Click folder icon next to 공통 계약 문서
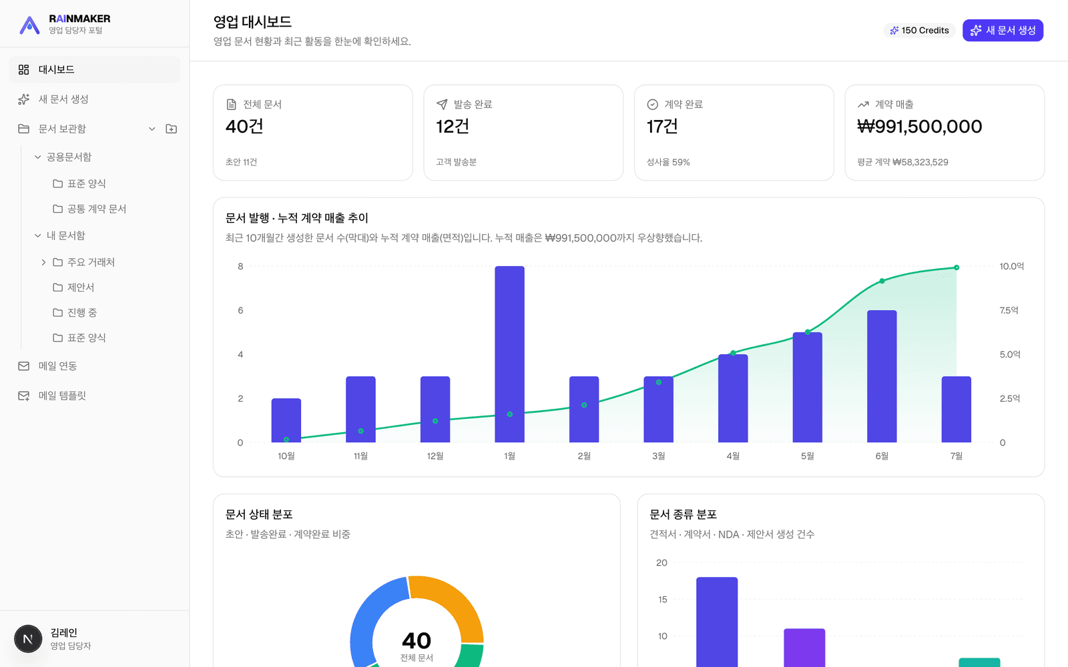The width and height of the screenshot is (1068, 667). click(58, 209)
